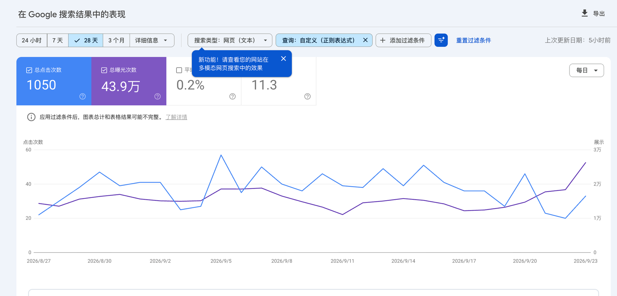Open the 了解详情 link
617x296 pixels.
(x=176, y=117)
